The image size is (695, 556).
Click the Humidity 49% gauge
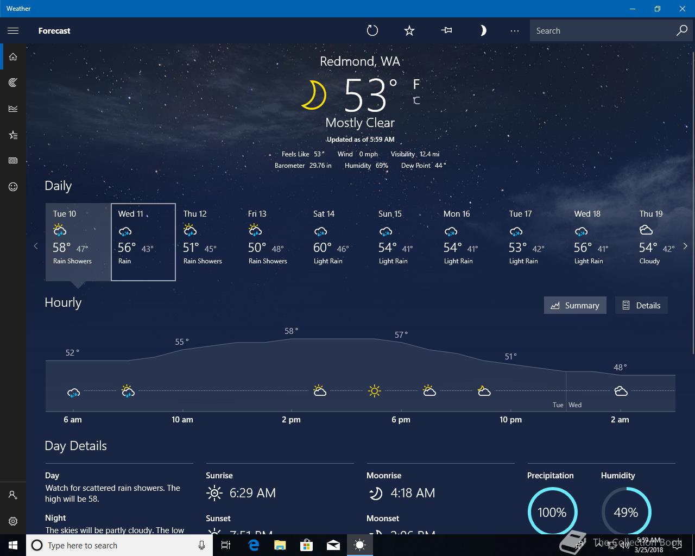click(626, 512)
